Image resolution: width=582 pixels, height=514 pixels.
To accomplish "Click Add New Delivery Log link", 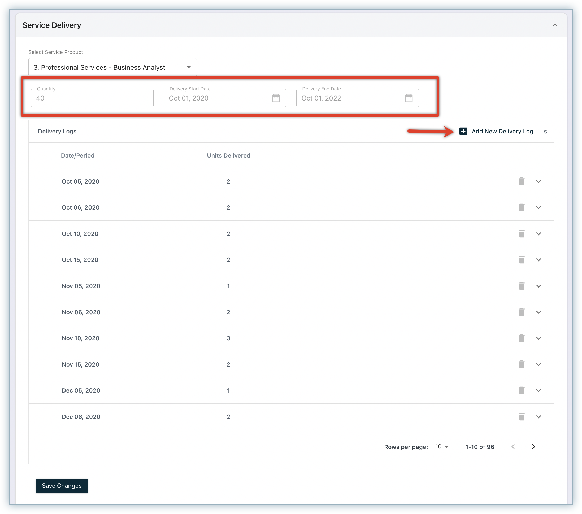I will point(502,131).
